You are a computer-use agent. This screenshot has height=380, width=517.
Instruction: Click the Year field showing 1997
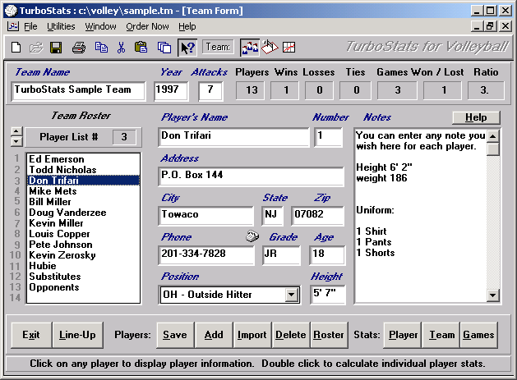point(171,90)
